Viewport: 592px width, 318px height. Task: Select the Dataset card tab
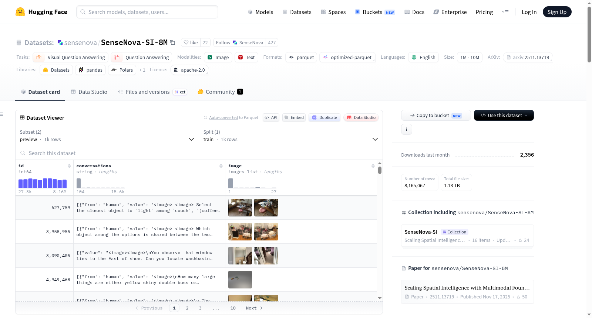[40, 92]
